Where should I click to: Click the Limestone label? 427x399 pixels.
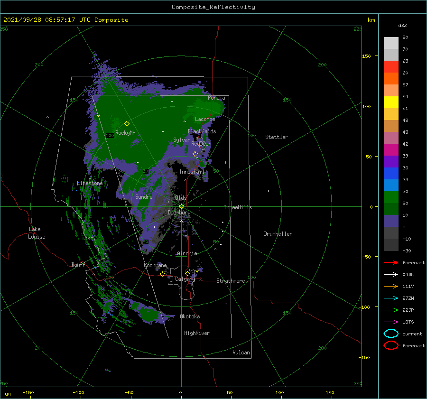[x=90, y=183]
